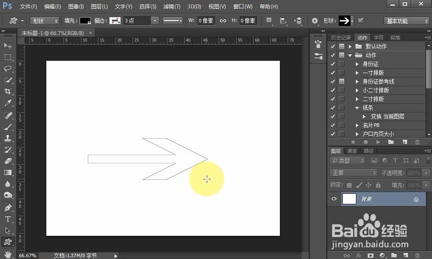Screen dimensions: 432x259
Task: Open the 窗口(W) menu
Action: click(243, 6)
